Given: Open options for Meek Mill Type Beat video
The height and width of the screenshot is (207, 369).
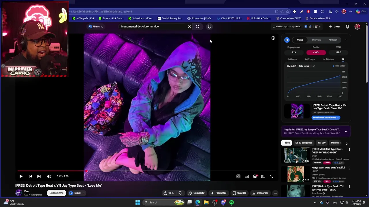Looking at the screenshot, I should (349, 149).
